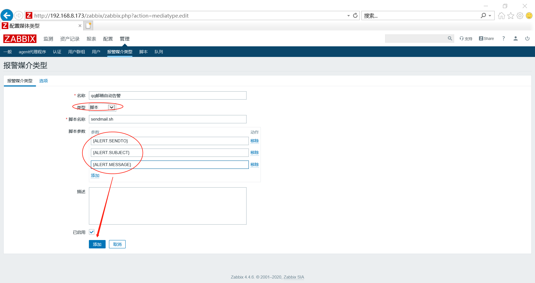The width and height of the screenshot is (535, 283).
Task: Remove the {ALERT.MESSAGE} parameter
Action: coord(255,165)
